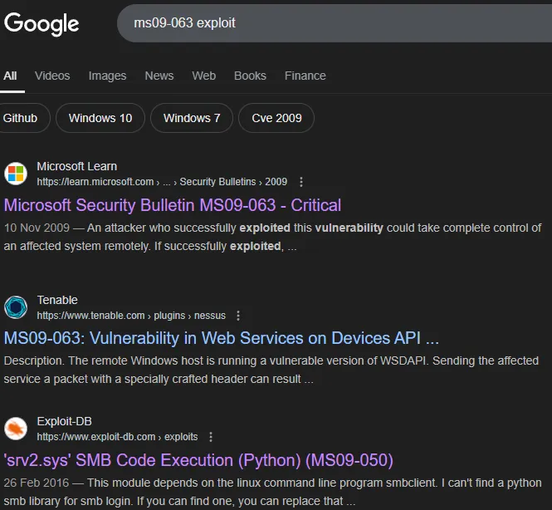Switch to the Videos tab
The height and width of the screenshot is (510, 552).
52,76
